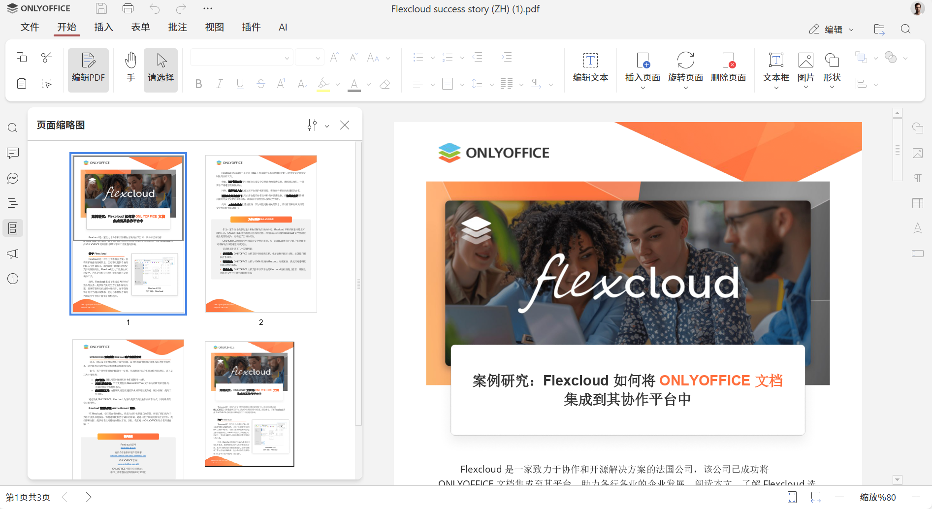The width and height of the screenshot is (932, 509).
Task: Toggle Bold formatting
Action: coord(198,84)
